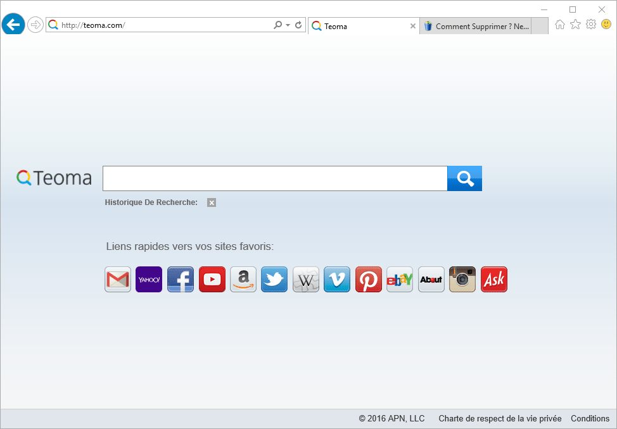617x429 pixels.
Task: Open a new tab with the blank tab button
Action: [x=540, y=26]
